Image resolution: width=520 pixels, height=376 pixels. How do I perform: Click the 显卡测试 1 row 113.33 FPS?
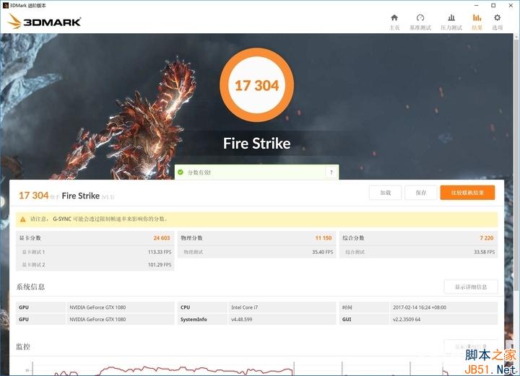coord(95,252)
